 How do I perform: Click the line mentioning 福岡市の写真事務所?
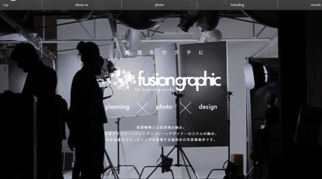[x=161, y=140]
